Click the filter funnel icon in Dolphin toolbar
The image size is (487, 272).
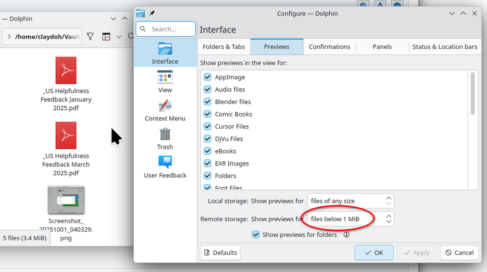[x=90, y=37]
